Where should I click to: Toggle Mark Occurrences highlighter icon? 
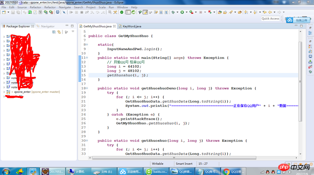[x=145, y=12]
